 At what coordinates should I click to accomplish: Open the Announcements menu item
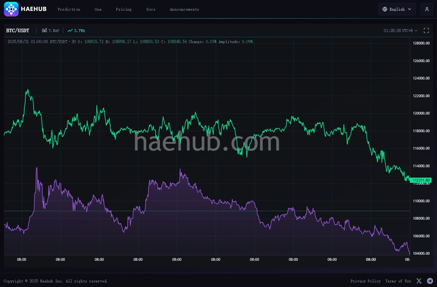click(x=184, y=9)
